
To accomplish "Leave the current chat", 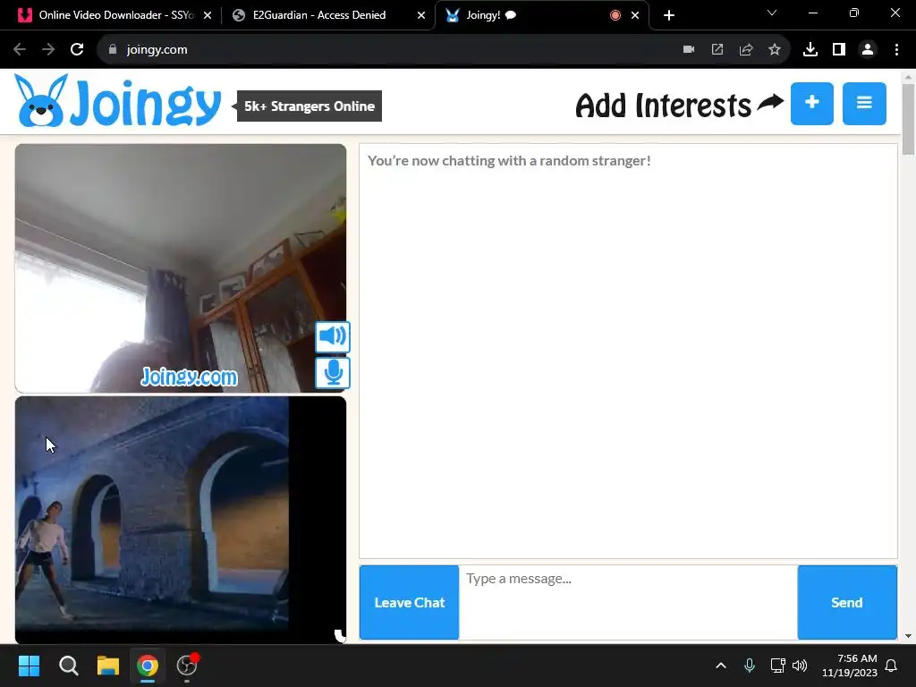I will click(x=410, y=602).
